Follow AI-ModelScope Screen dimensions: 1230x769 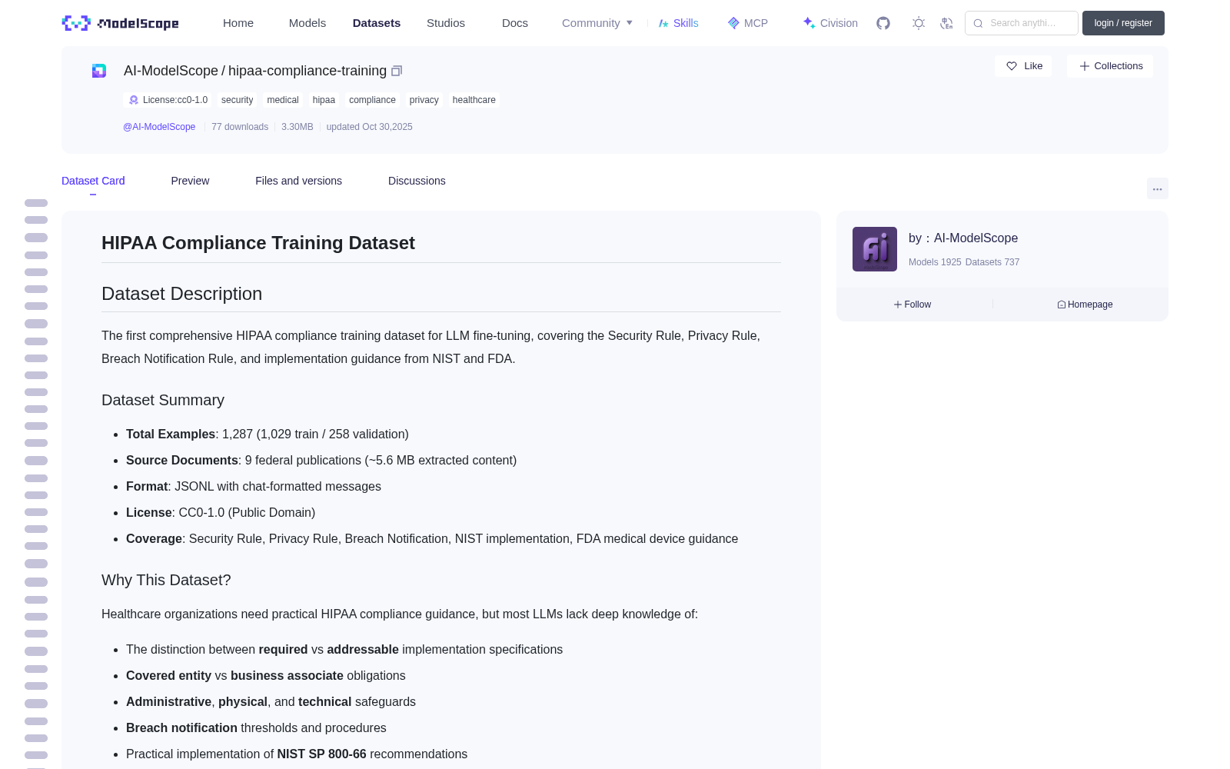click(913, 305)
